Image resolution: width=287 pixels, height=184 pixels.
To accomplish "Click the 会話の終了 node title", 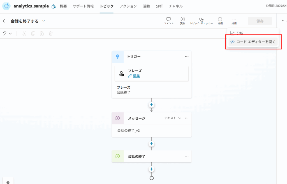I will (x=136, y=156).
